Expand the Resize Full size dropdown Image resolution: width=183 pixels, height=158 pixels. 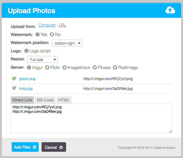pos(43,60)
